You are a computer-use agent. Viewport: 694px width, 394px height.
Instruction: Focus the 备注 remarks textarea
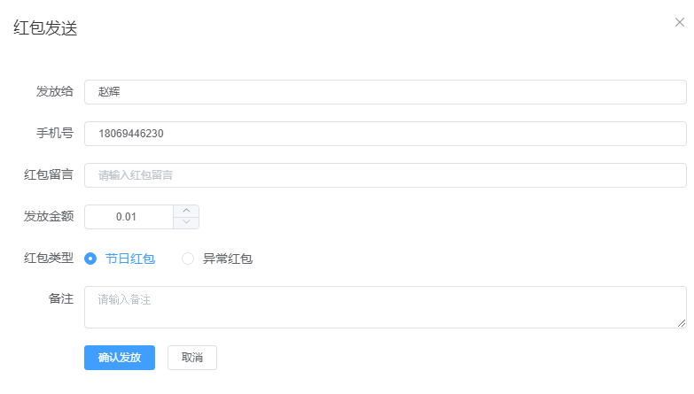pyautogui.click(x=385, y=306)
